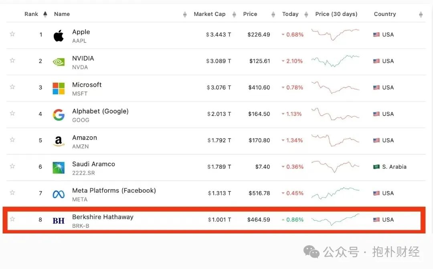Viewport: 433px width, 269px height.
Task: Star Alphabet (Google) as favorite
Action: pos(12,113)
